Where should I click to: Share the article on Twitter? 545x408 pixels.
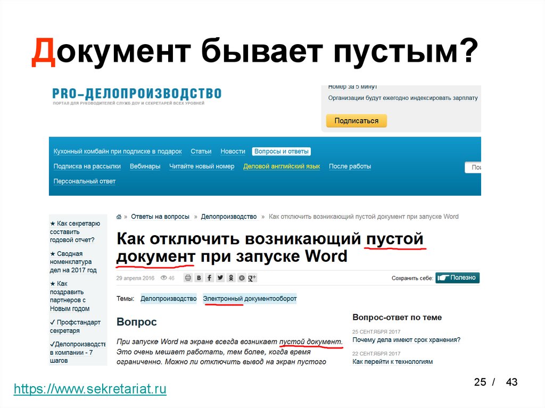point(220,278)
